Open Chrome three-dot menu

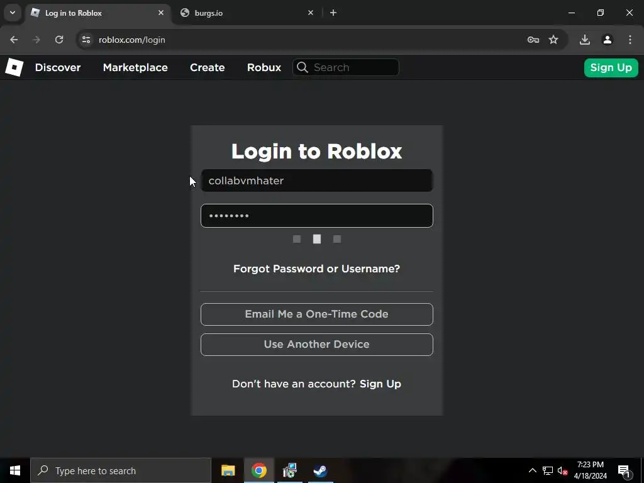[630, 40]
